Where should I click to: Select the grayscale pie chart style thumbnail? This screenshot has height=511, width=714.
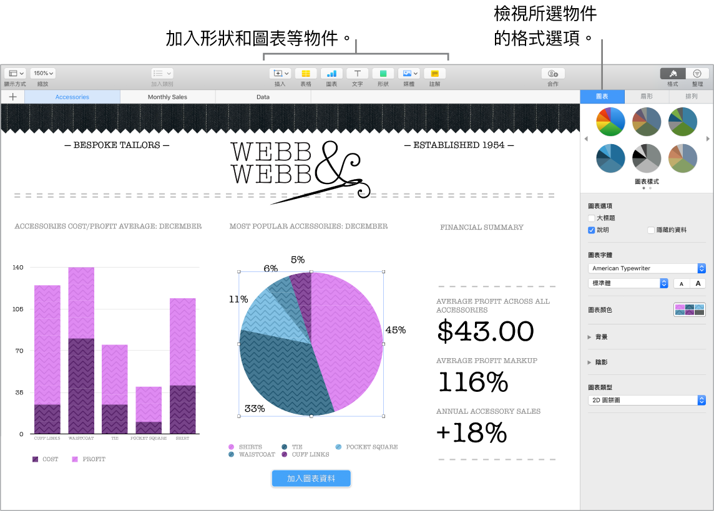(x=646, y=158)
